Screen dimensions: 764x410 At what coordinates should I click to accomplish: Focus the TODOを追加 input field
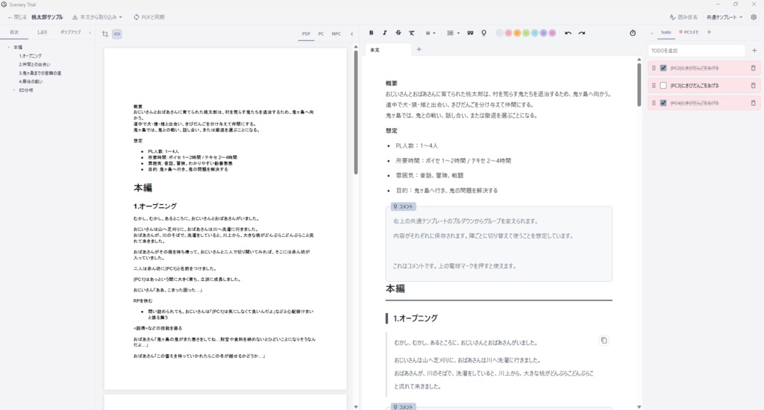click(696, 50)
